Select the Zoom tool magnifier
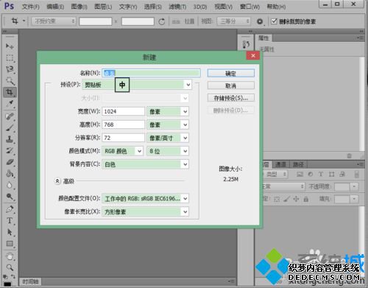Viewport: 368px width, 288px height. (x=10, y=267)
